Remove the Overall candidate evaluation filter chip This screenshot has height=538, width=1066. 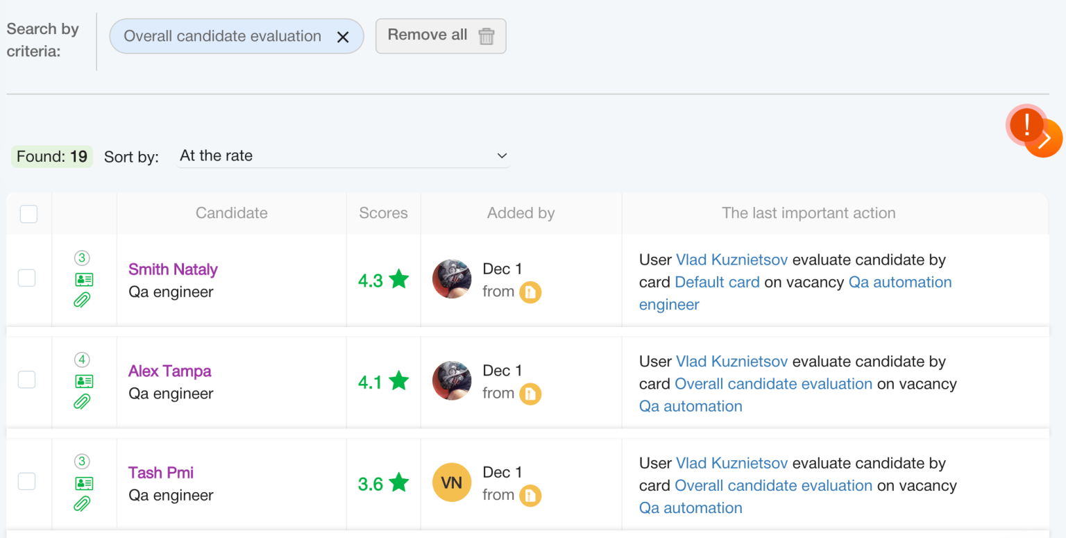[343, 37]
